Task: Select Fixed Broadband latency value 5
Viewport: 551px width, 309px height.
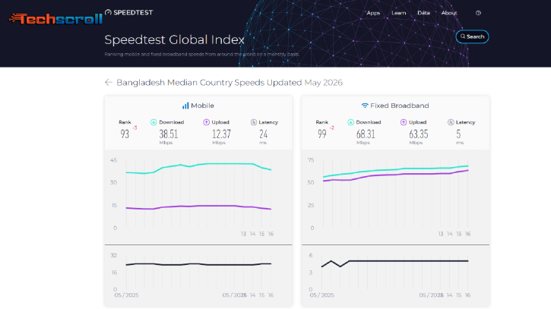Action: pyautogui.click(x=458, y=134)
